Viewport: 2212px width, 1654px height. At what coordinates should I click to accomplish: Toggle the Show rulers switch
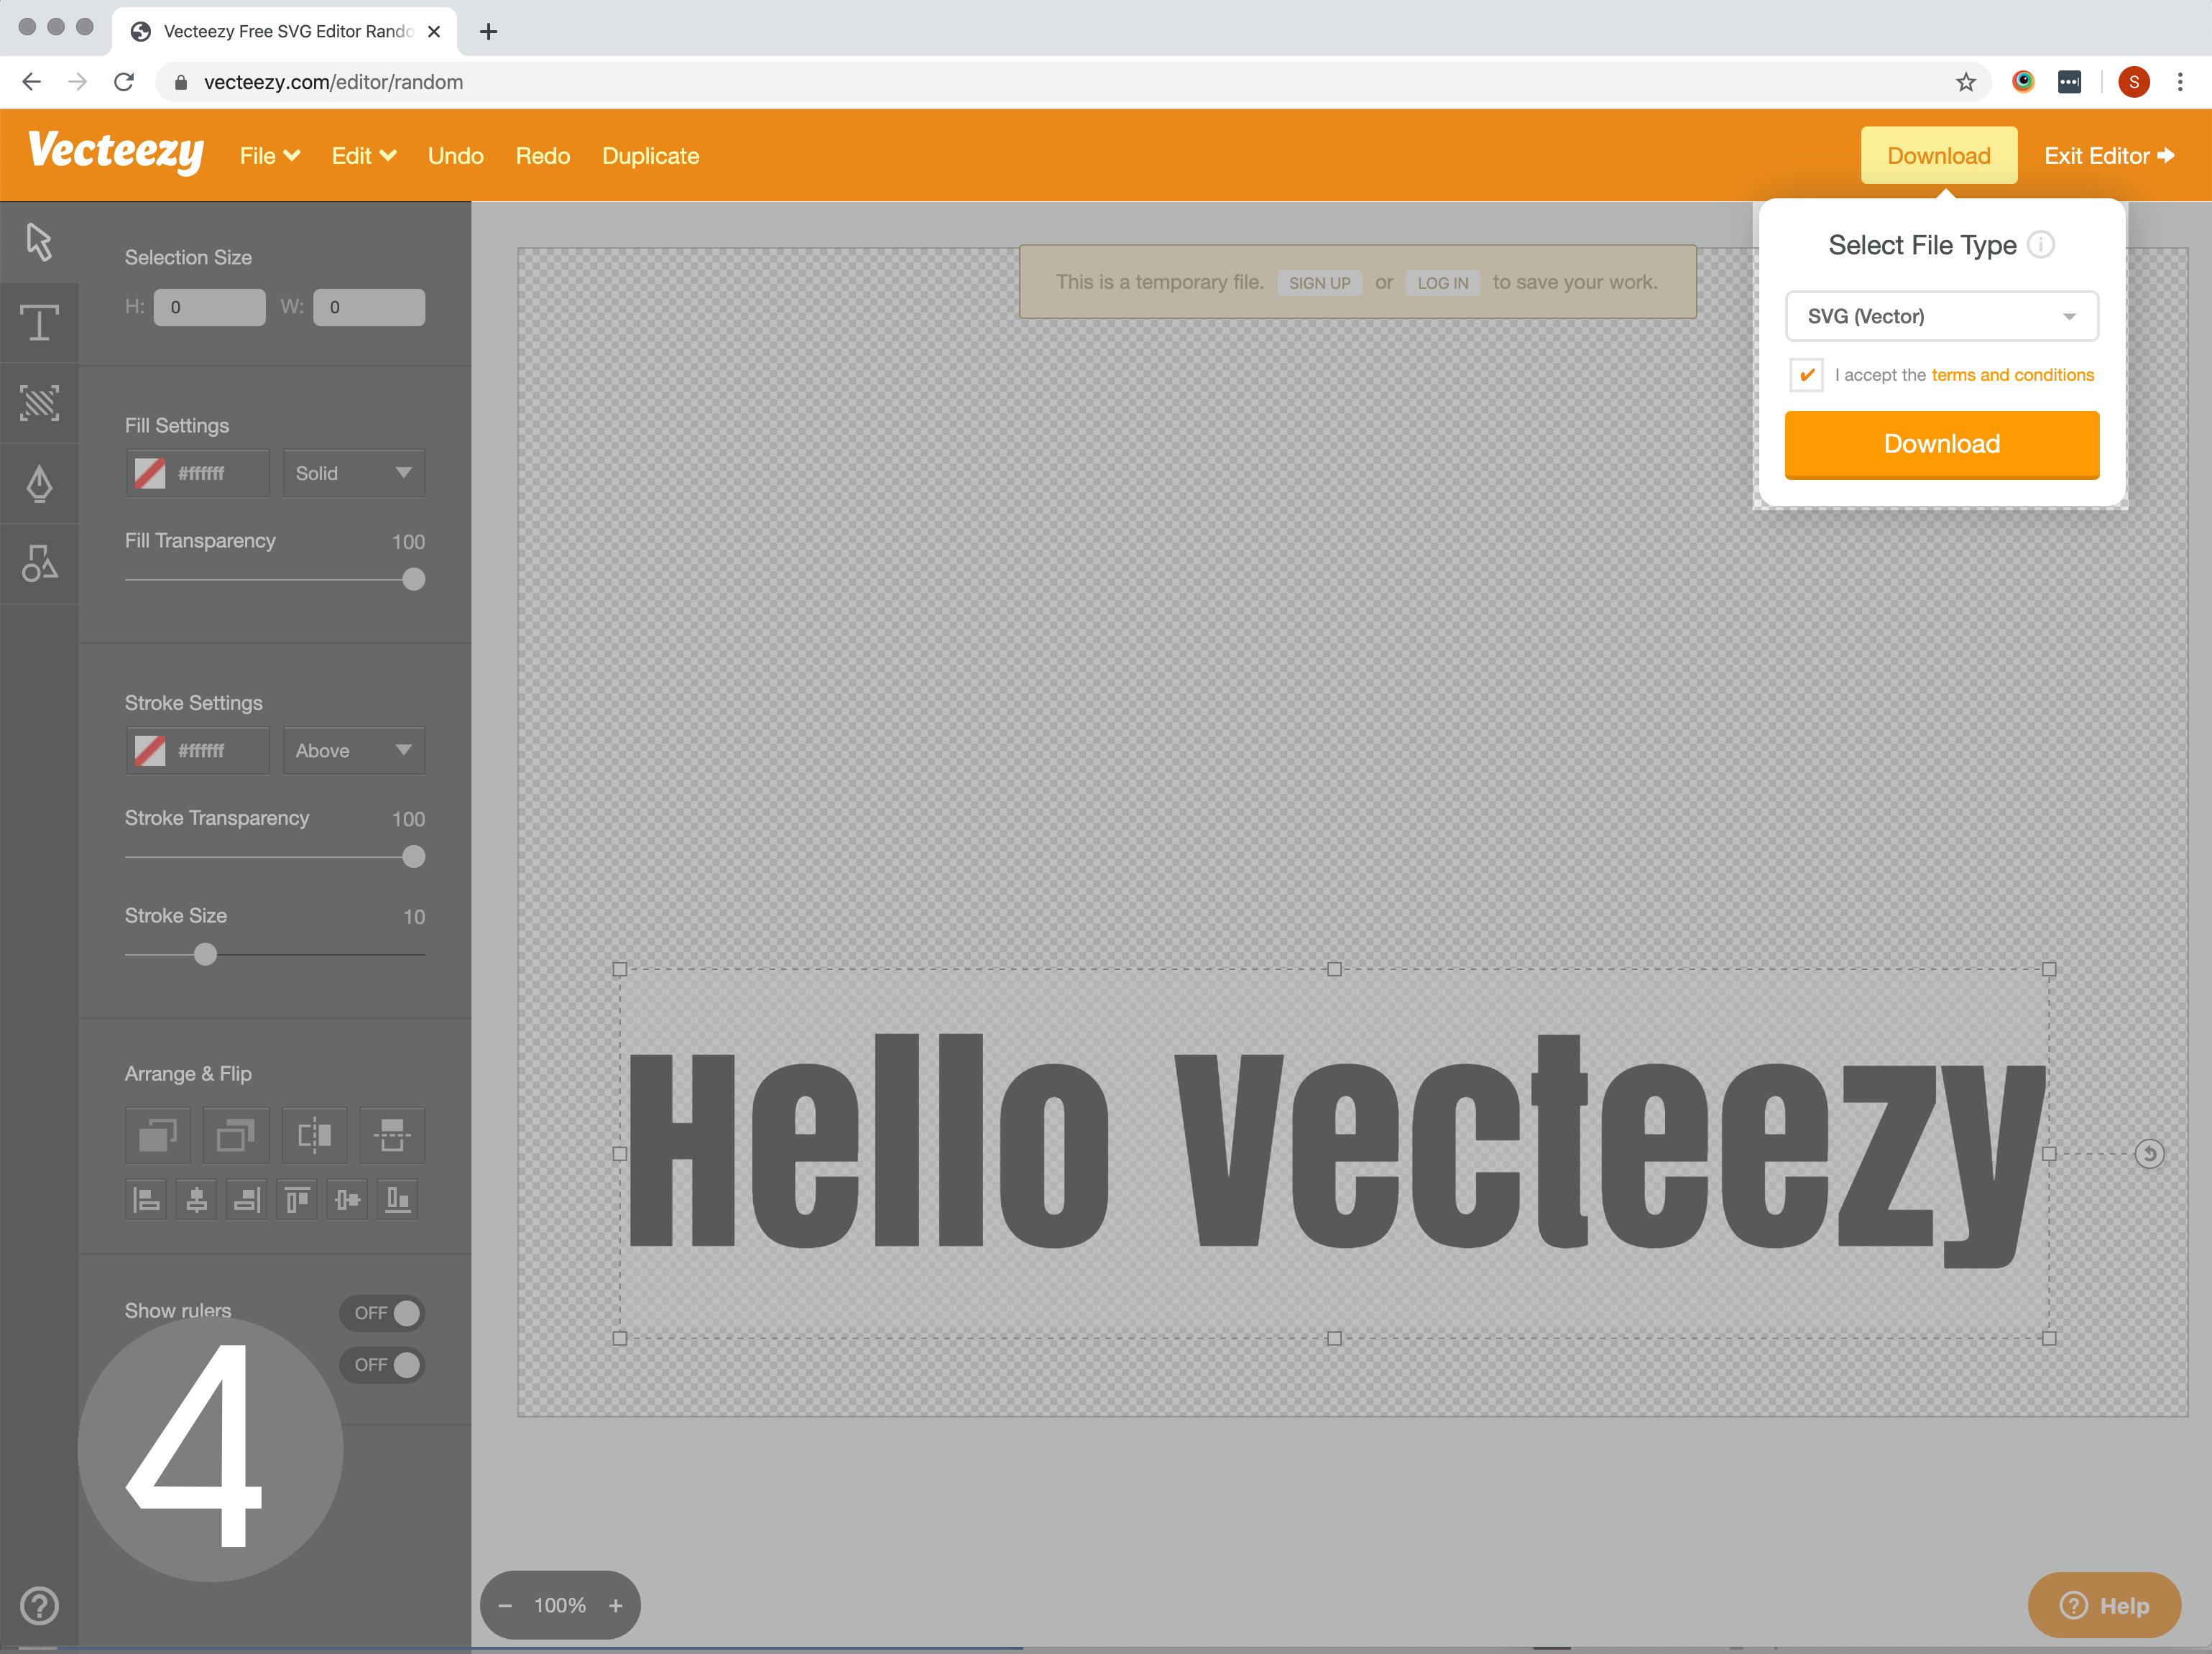[x=382, y=1313]
